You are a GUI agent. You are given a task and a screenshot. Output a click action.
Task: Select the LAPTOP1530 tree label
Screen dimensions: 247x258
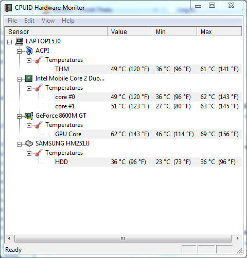pos(43,41)
